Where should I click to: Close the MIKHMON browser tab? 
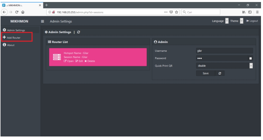(40, 5)
